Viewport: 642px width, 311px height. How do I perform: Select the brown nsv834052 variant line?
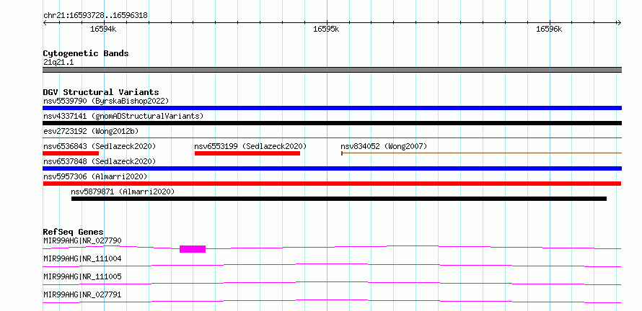pyautogui.click(x=482, y=153)
